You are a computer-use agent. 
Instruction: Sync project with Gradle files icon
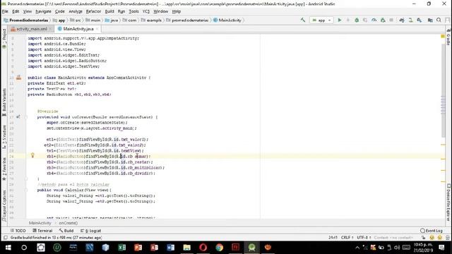[x=402, y=20]
